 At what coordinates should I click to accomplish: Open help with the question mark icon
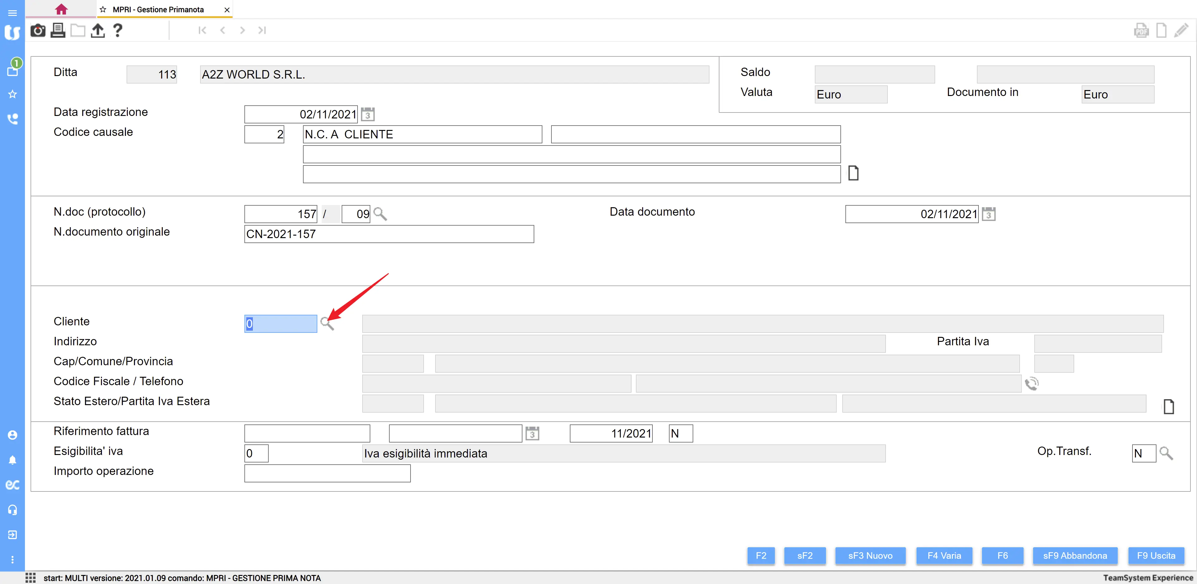click(x=118, y=31)
